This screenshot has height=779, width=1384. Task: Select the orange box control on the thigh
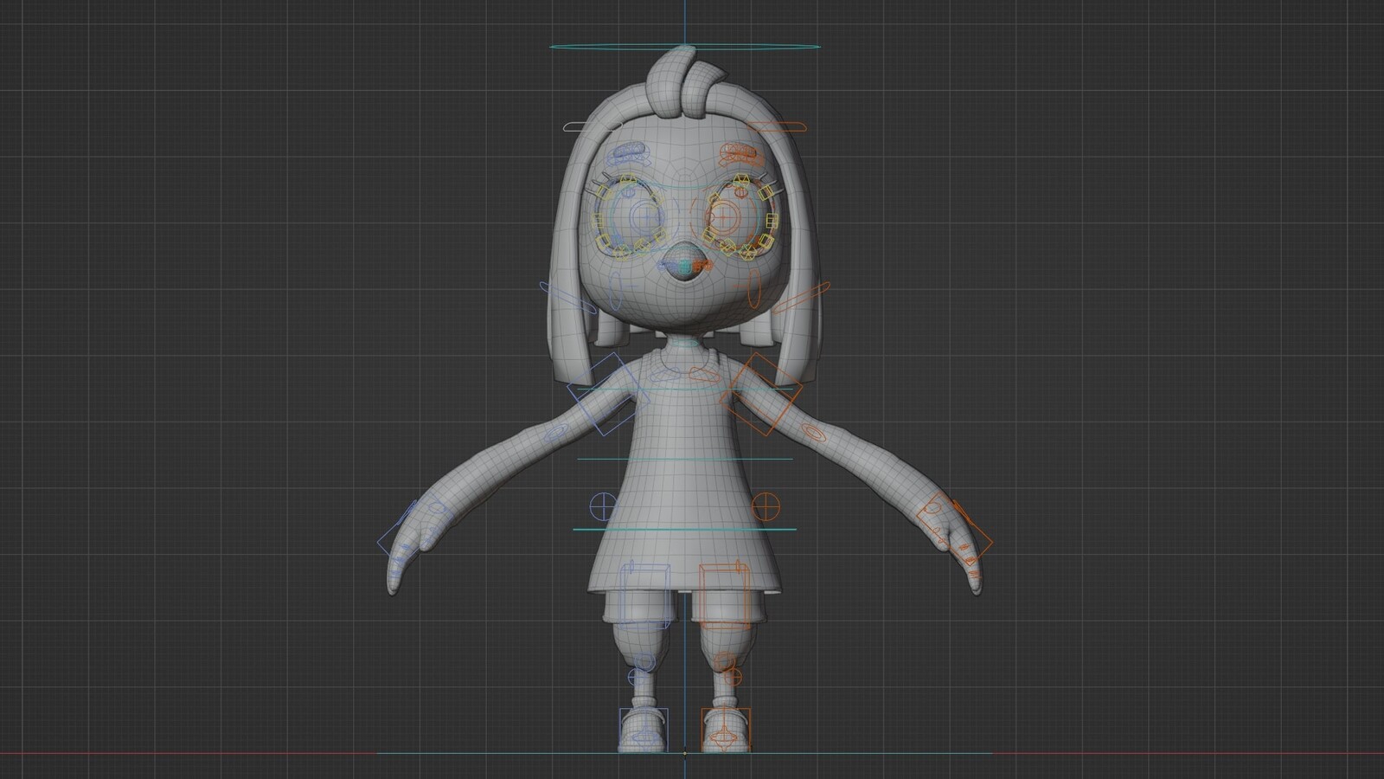723,596
